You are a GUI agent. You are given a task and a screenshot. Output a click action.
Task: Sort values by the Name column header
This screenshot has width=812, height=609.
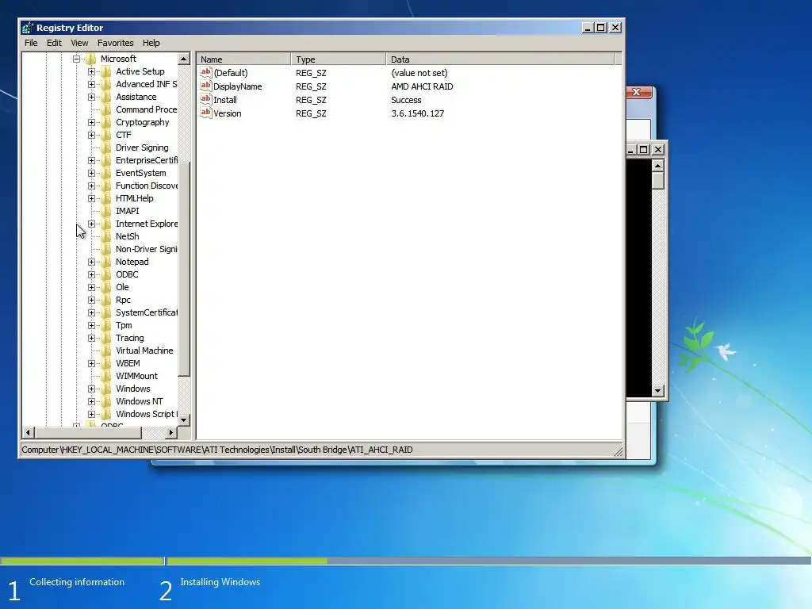(243, 59)
